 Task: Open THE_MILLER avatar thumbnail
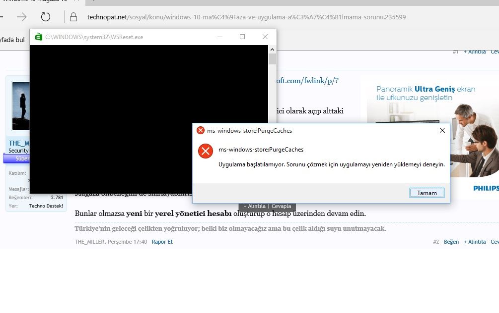pos(20,105)
